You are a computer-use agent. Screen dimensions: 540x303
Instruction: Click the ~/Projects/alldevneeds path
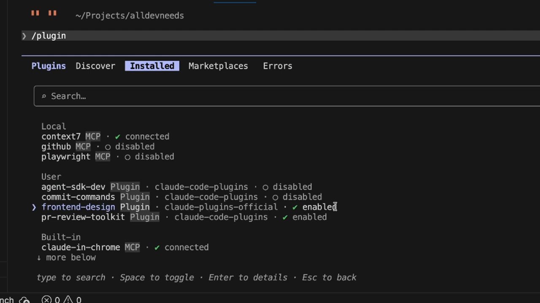click(x=130, y=16)
